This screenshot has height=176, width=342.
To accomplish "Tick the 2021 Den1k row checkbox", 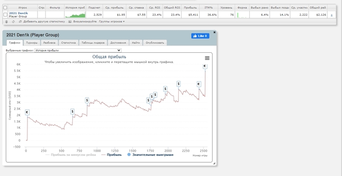I will [5, 15].
